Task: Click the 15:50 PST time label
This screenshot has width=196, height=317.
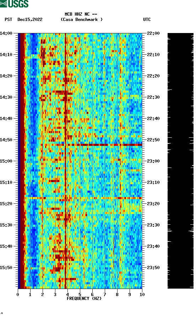Action: (x=6, y=267)
